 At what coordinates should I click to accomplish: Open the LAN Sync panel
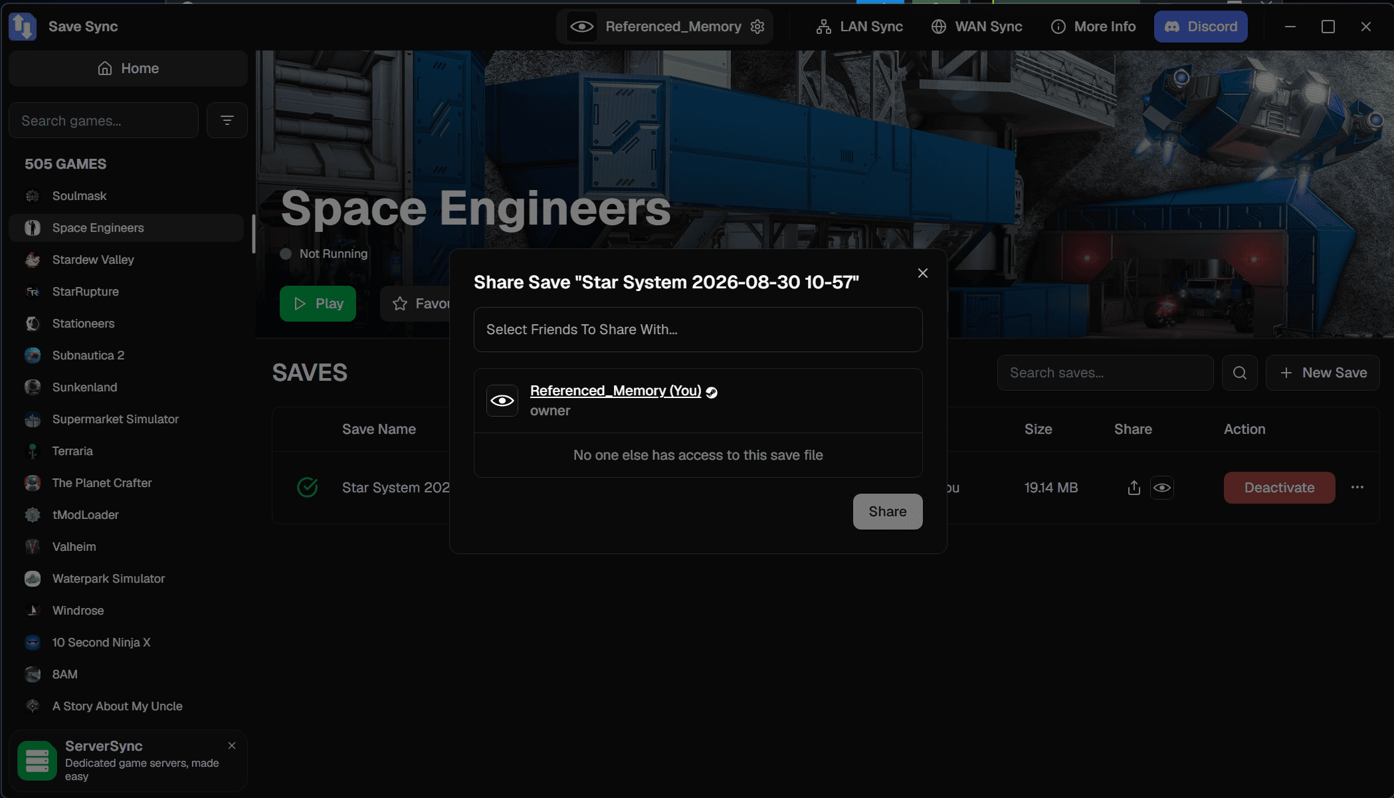pyautogui.click(x=859, y=27)
